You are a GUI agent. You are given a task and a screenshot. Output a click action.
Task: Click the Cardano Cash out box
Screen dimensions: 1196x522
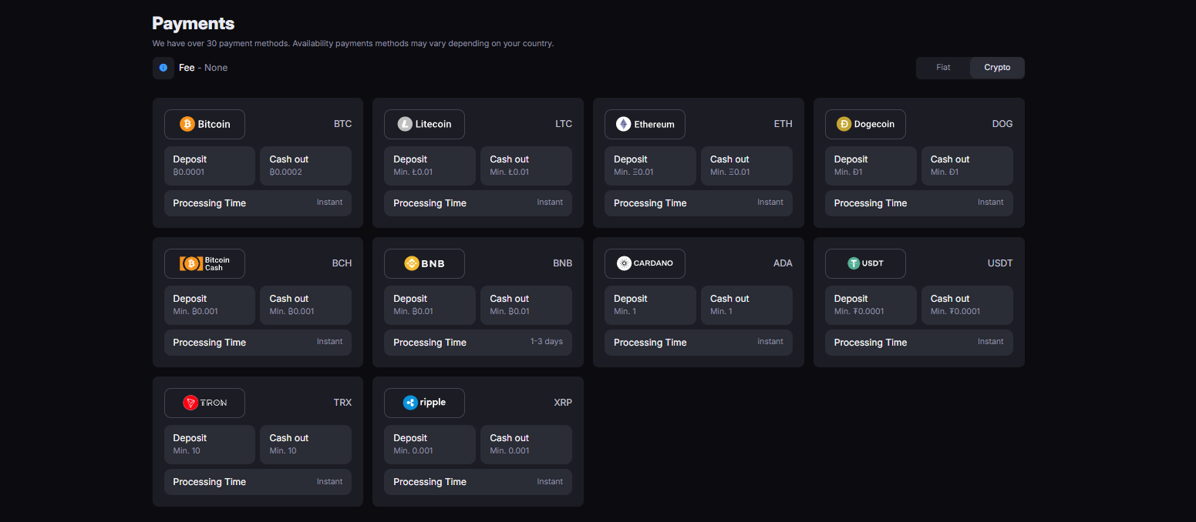[x=746, y=305]
